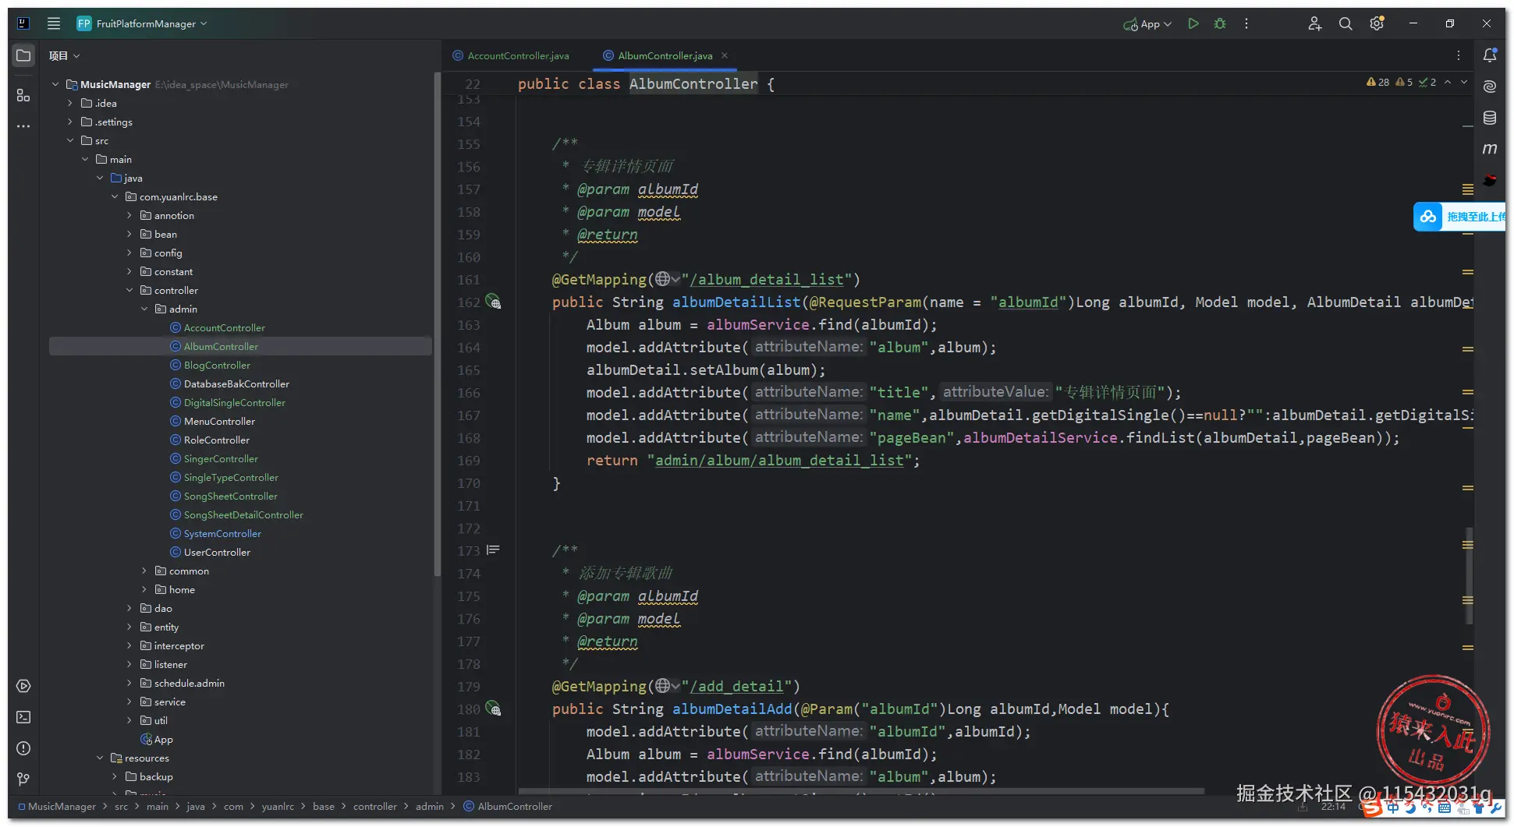
Task: Expand the .settings folder
Action: point(70,122)
